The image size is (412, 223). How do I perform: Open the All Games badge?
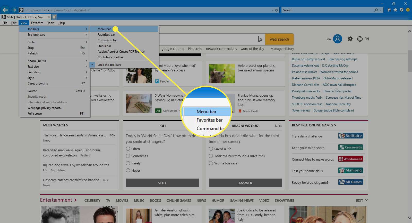[x=351, y=182]
